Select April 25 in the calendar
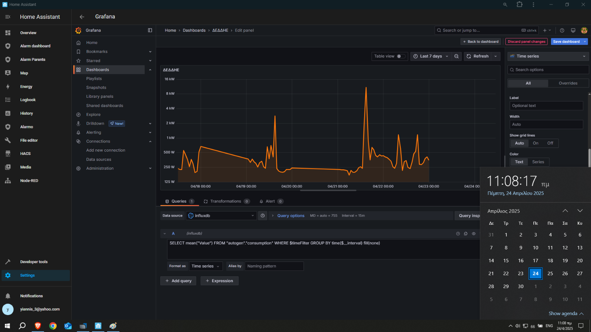Screen dimensions: 591x332 (550, 274)
